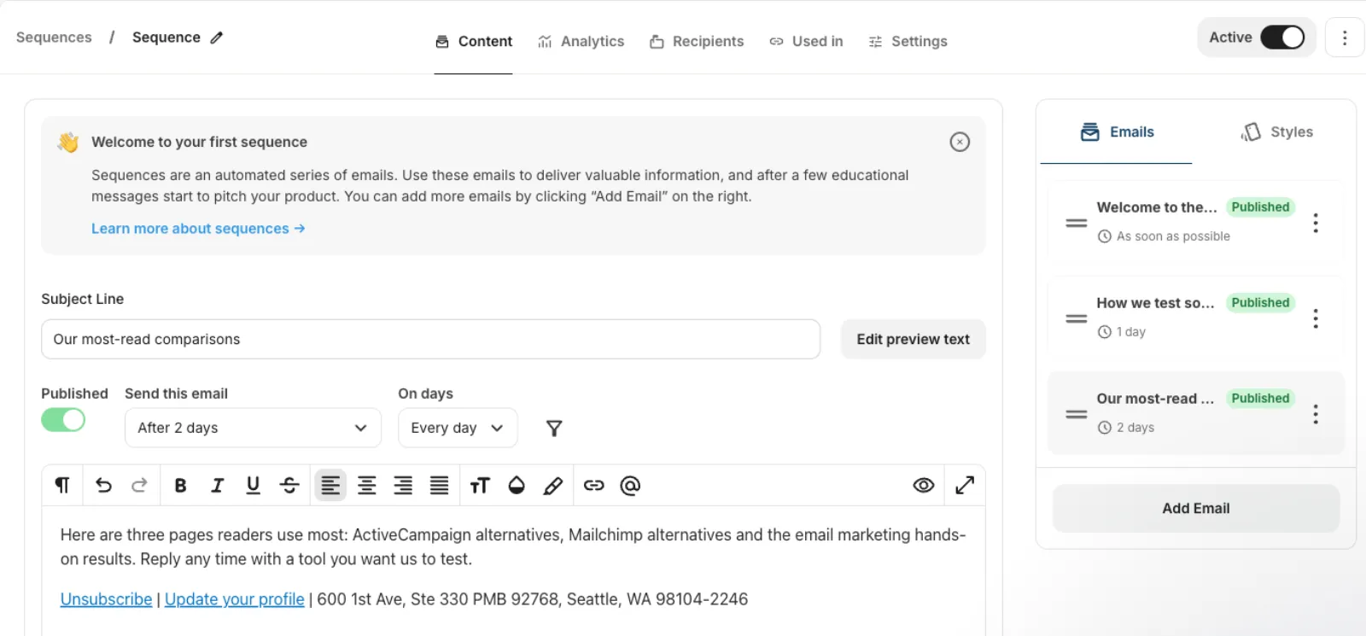
Task: Click the Add Email button
Action: pyautogui.click(x=1196, y=508)
